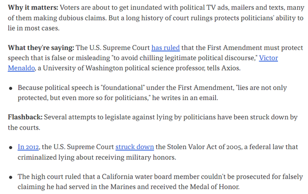
Task: Click bullet dot before "In 2012" item
Action: pyautogui.click(x=11, y=148)
